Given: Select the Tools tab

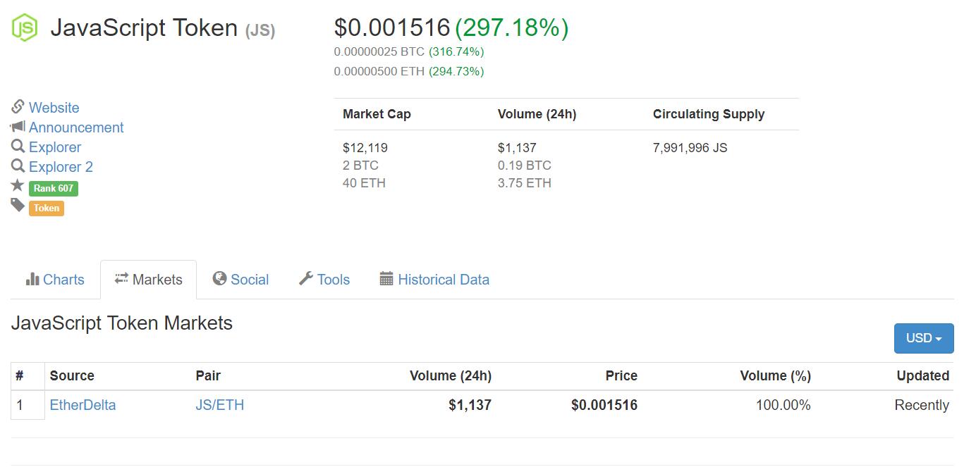Looking at the screenshot, I should tap(324, 280).
